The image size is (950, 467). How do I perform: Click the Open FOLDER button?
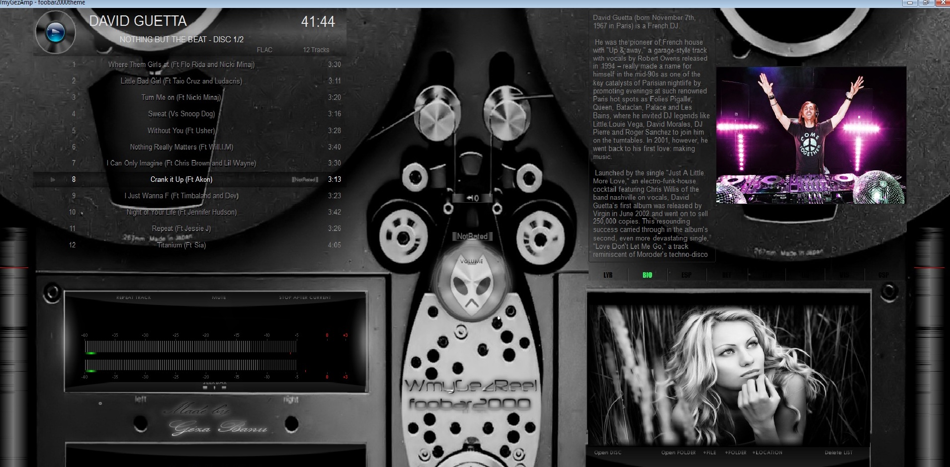pyautogui.click(x=678, y=453)
